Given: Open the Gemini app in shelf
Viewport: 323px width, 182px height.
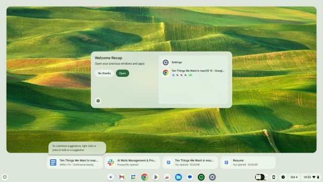Looking at the screenshot, I should [111, 177].
